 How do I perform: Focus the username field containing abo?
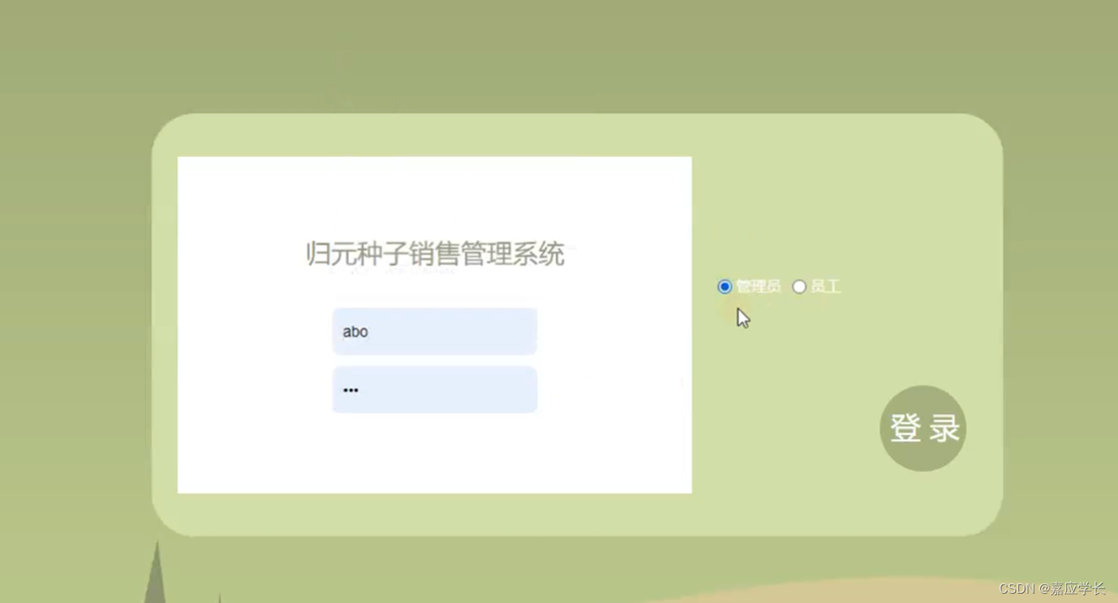(x=434, y=331)
